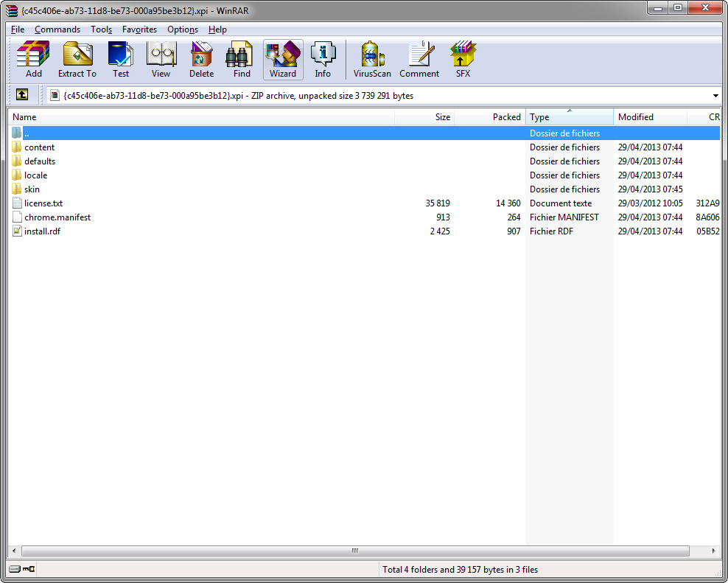Create SFX archive via SFX icon
Viewport: 728px width, 583px height.
463,60
